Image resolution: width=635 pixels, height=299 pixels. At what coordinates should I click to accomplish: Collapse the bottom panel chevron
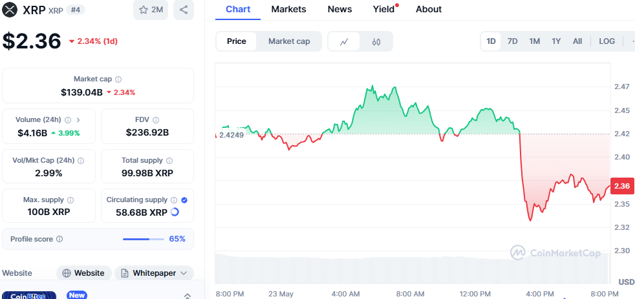[187, 296]
